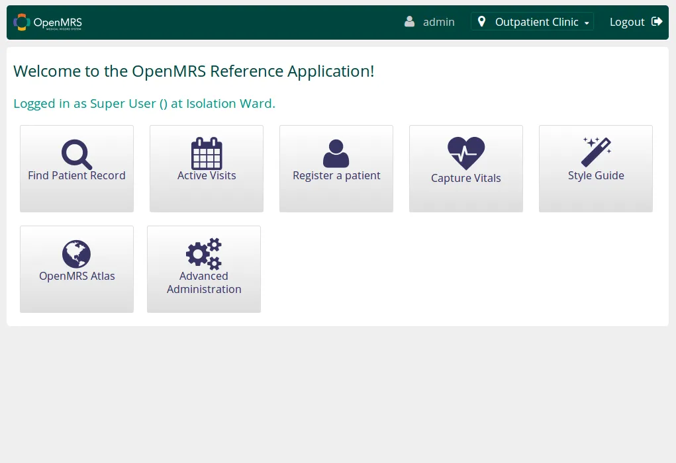Viewport: 676px width, 463px height.
Task: Click the Capture Vitals heartbeat icon
Action: click(x=466, y=153)
